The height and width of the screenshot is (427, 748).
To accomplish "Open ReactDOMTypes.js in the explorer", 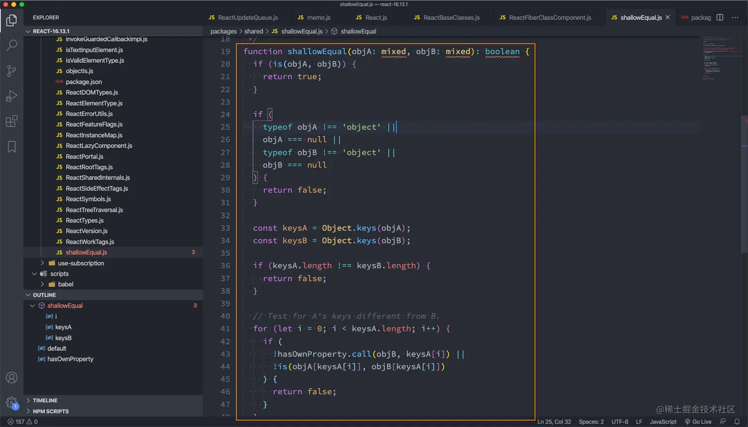I will [x=92, y=93].
